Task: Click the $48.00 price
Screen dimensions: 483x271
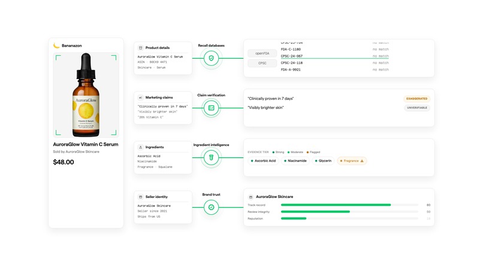Action: click(x=64, y=162)
